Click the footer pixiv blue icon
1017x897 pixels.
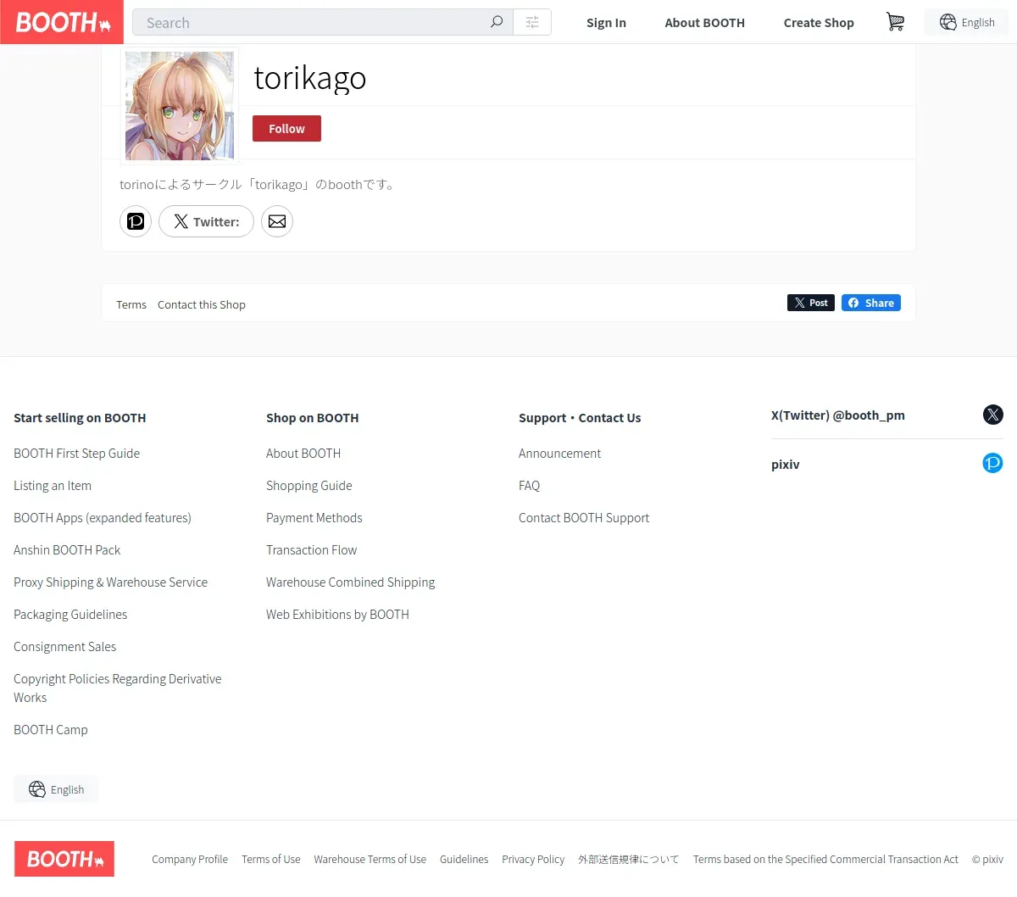[993, 463]
